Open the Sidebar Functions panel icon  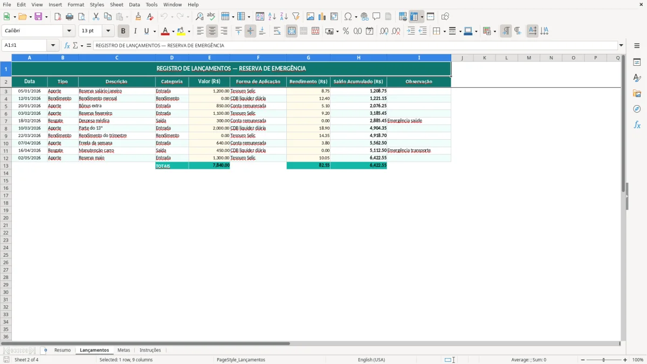(x=637, y=125)
